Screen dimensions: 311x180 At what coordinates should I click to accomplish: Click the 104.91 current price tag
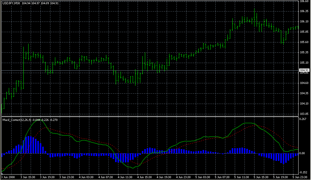[304, 70]
